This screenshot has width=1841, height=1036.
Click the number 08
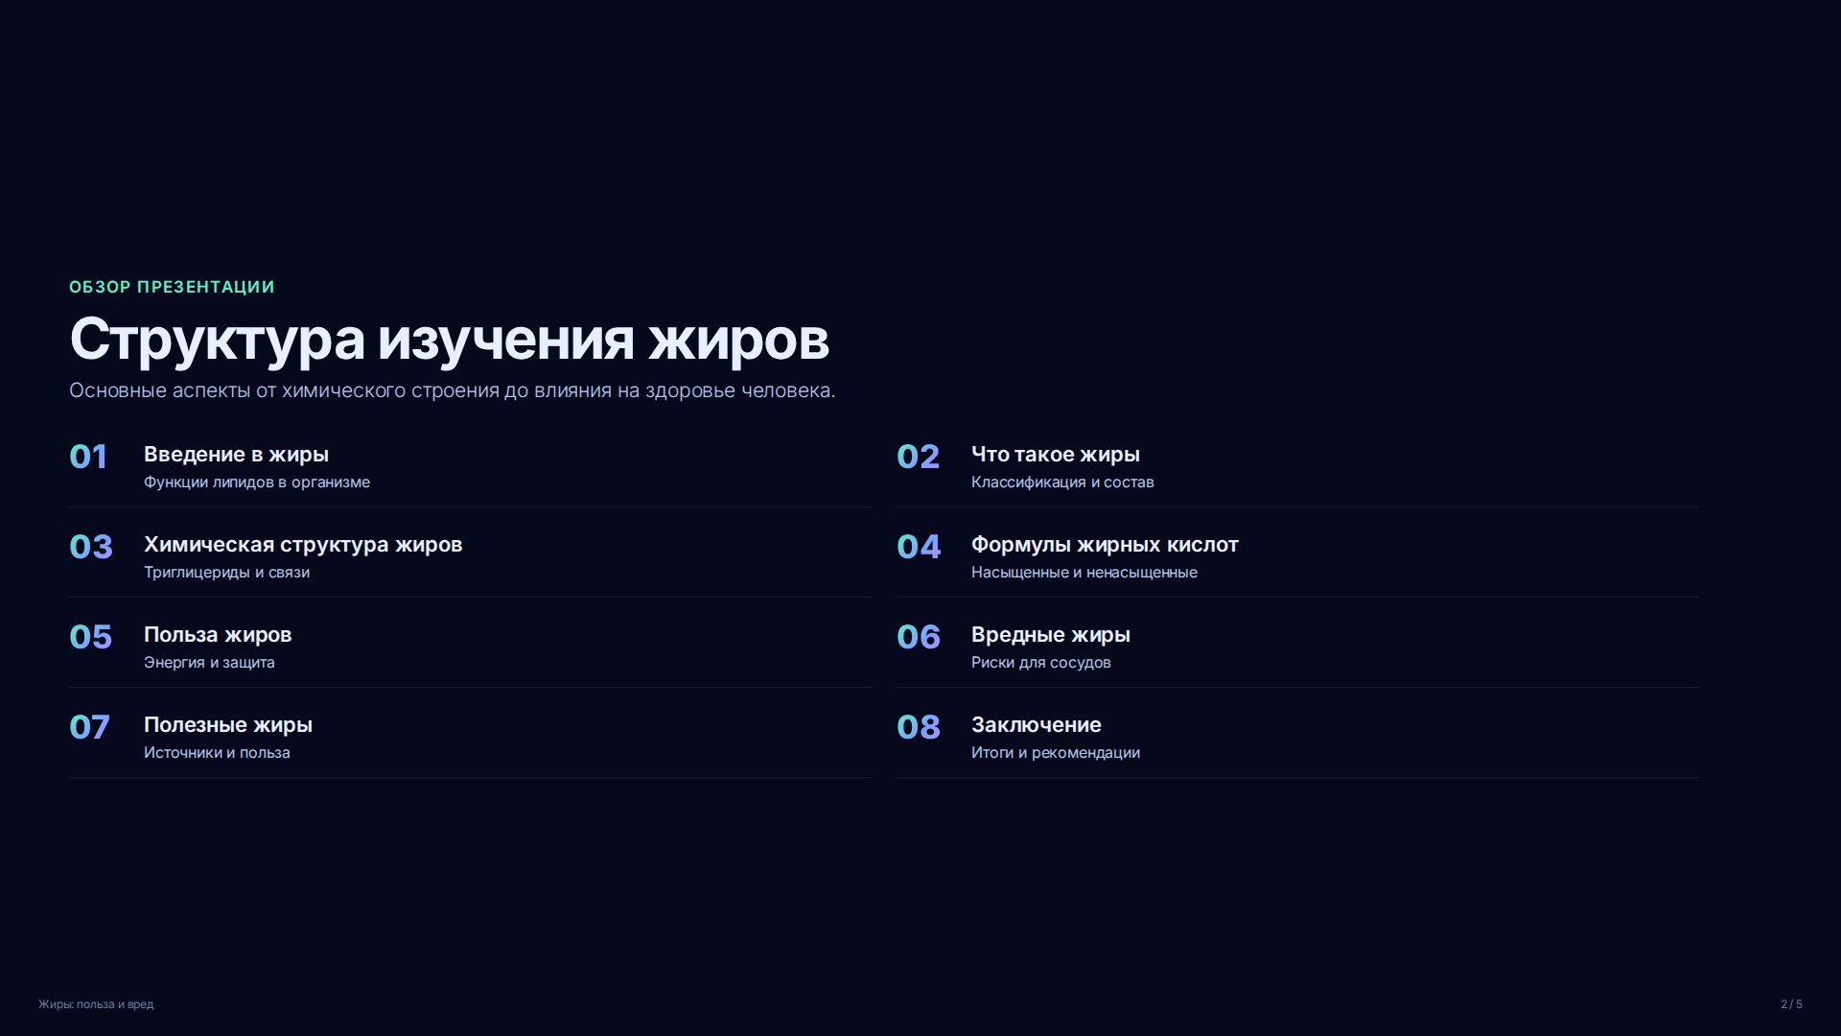pos(919,727)
